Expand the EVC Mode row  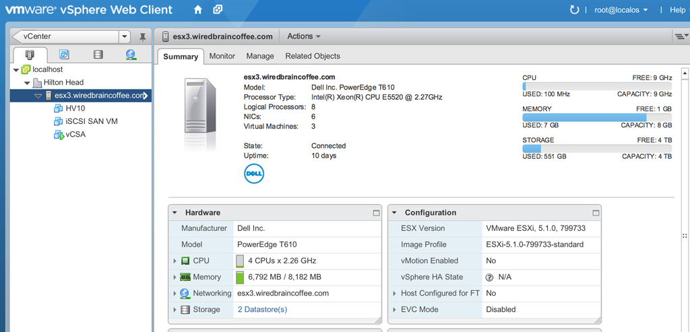coord(395,310)
